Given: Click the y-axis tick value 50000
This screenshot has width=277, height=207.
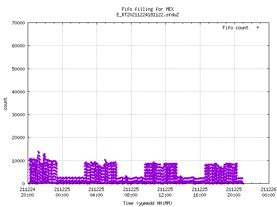Looking at the screenshot, I should point(18,69).
